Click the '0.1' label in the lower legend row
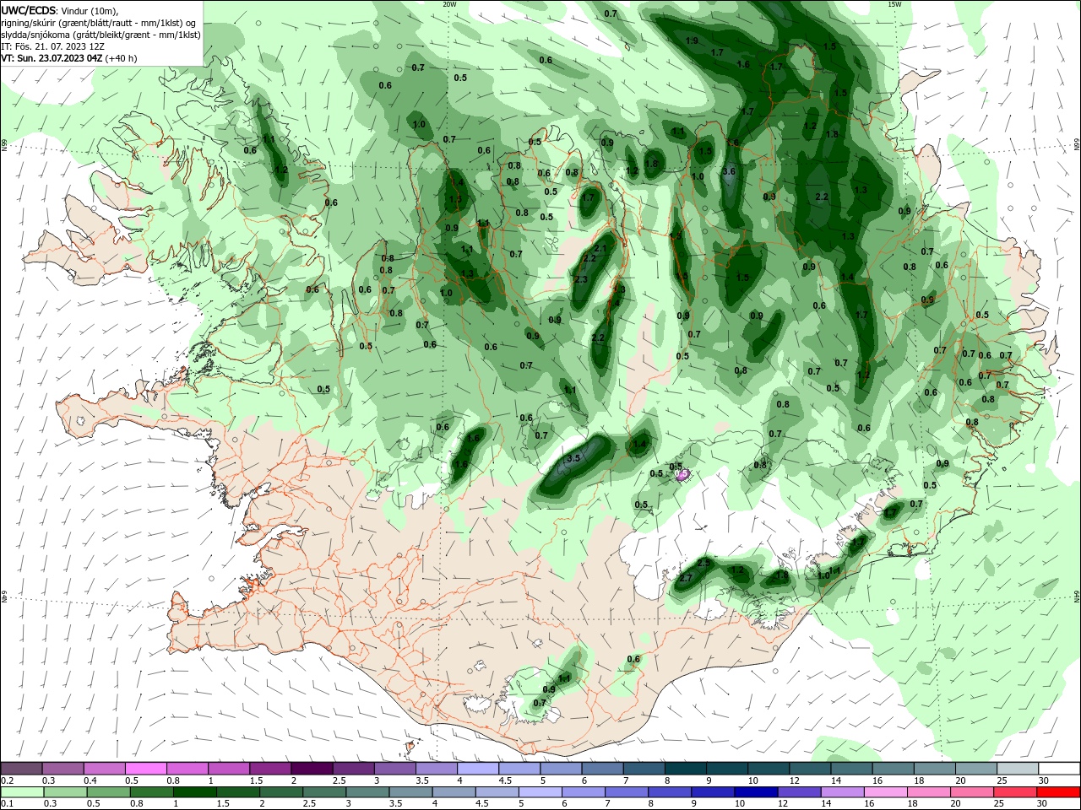Screen dimensions: 1081x810 (7, 803)
